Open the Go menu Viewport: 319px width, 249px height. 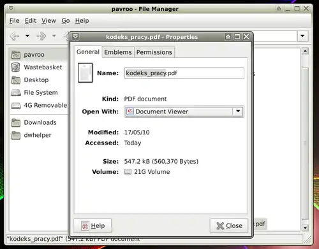[x=66, y=20]
